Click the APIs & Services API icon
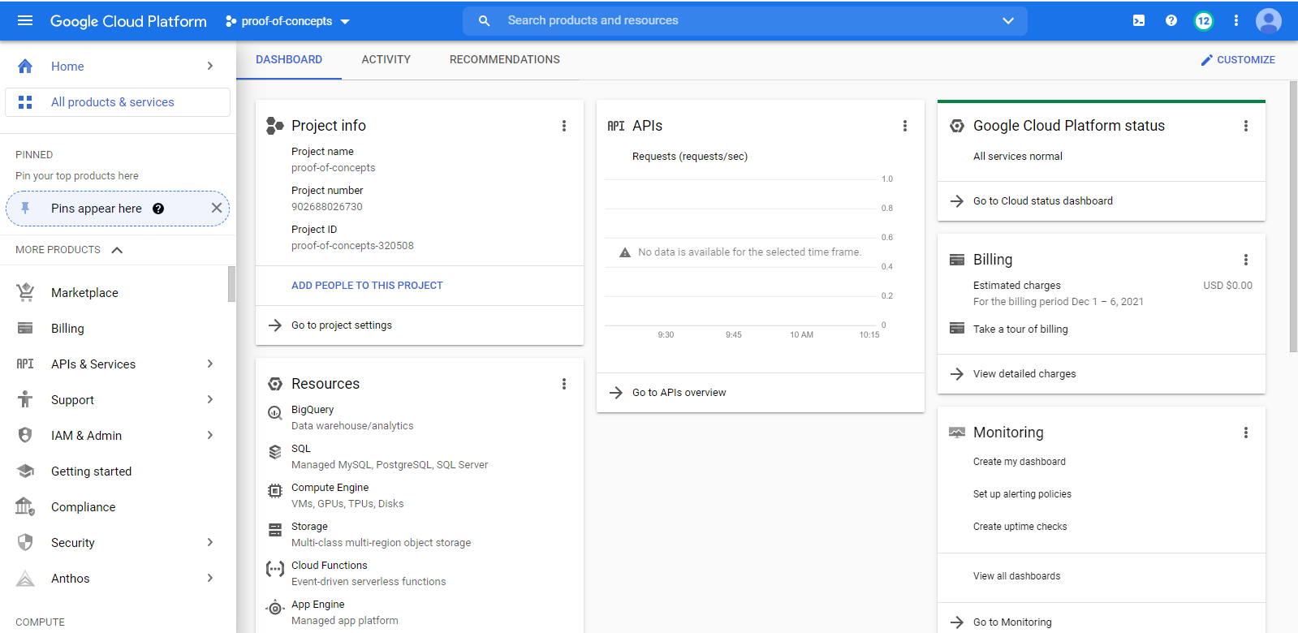The width and height of the screenshot is (1298, 633). coord(25,364)
